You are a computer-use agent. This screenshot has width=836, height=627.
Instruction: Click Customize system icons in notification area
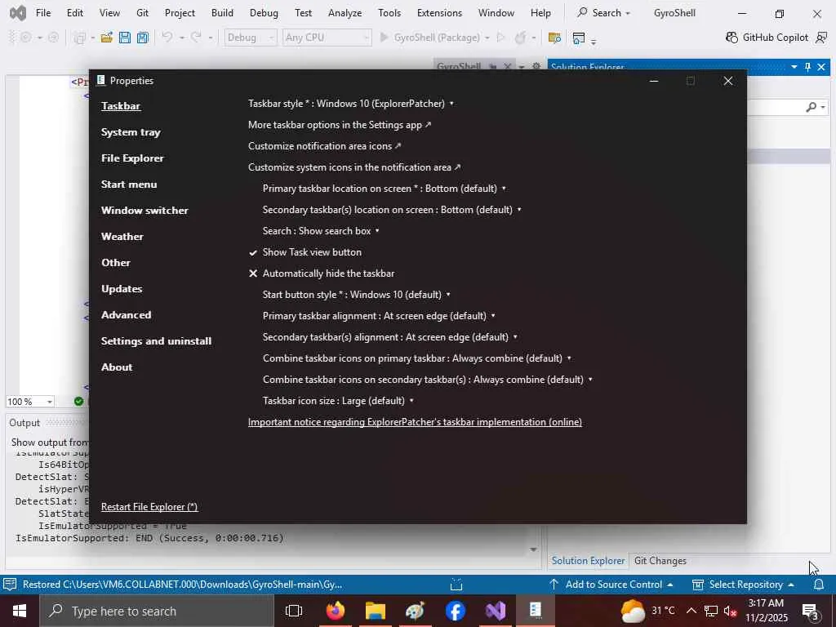point(354,167)
